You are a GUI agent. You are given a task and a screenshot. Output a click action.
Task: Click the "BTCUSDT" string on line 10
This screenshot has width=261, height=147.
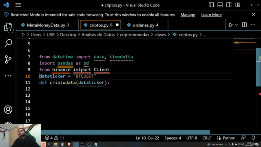point(85,76)
